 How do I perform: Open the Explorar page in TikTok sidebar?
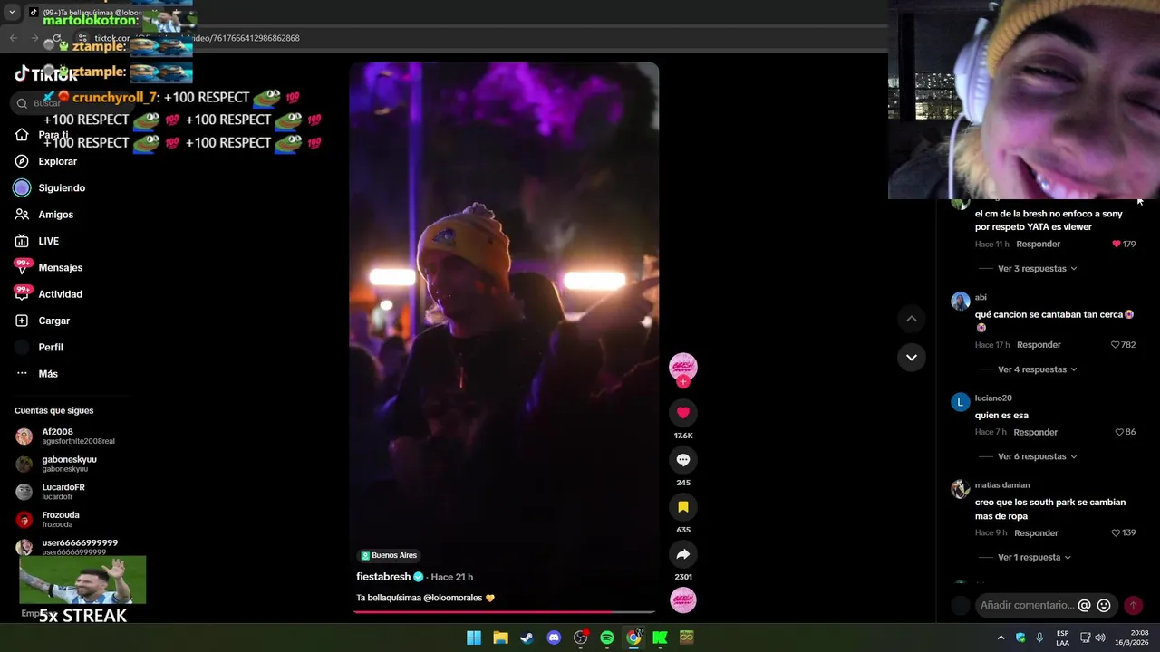pyautogui.click(x=45, y=161)
